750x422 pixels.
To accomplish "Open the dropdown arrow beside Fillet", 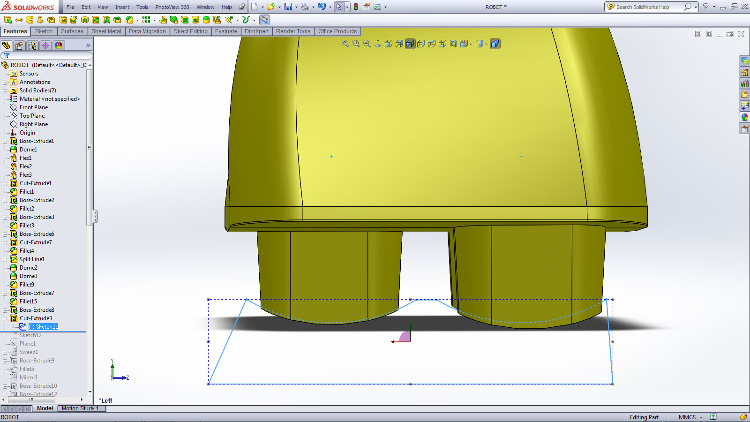I will pyautogui.click(x=137, y=20).
